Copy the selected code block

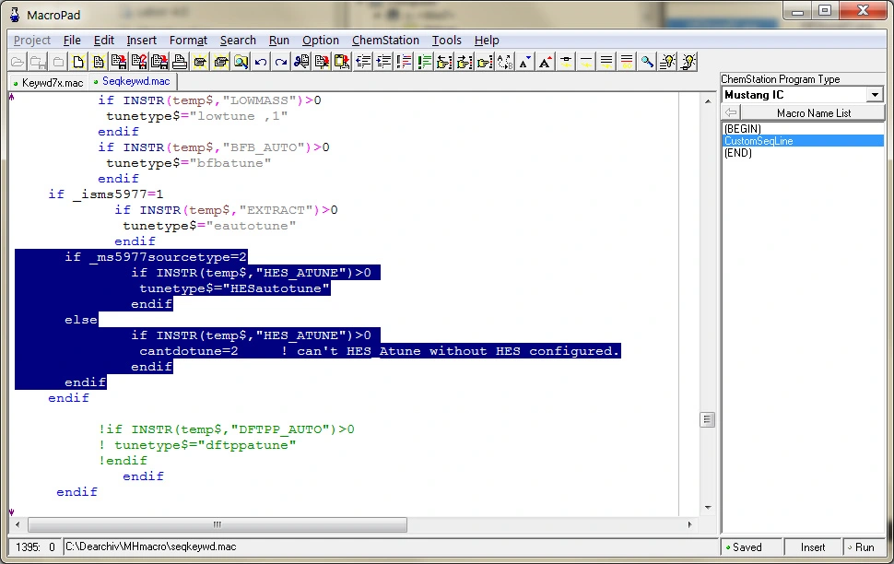coord(322,62)
